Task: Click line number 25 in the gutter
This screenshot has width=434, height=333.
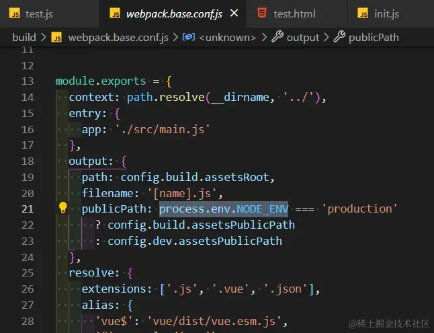Action: click(28, 273)
